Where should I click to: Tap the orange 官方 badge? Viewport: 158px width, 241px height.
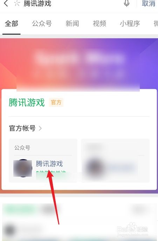tap(56, 102)
